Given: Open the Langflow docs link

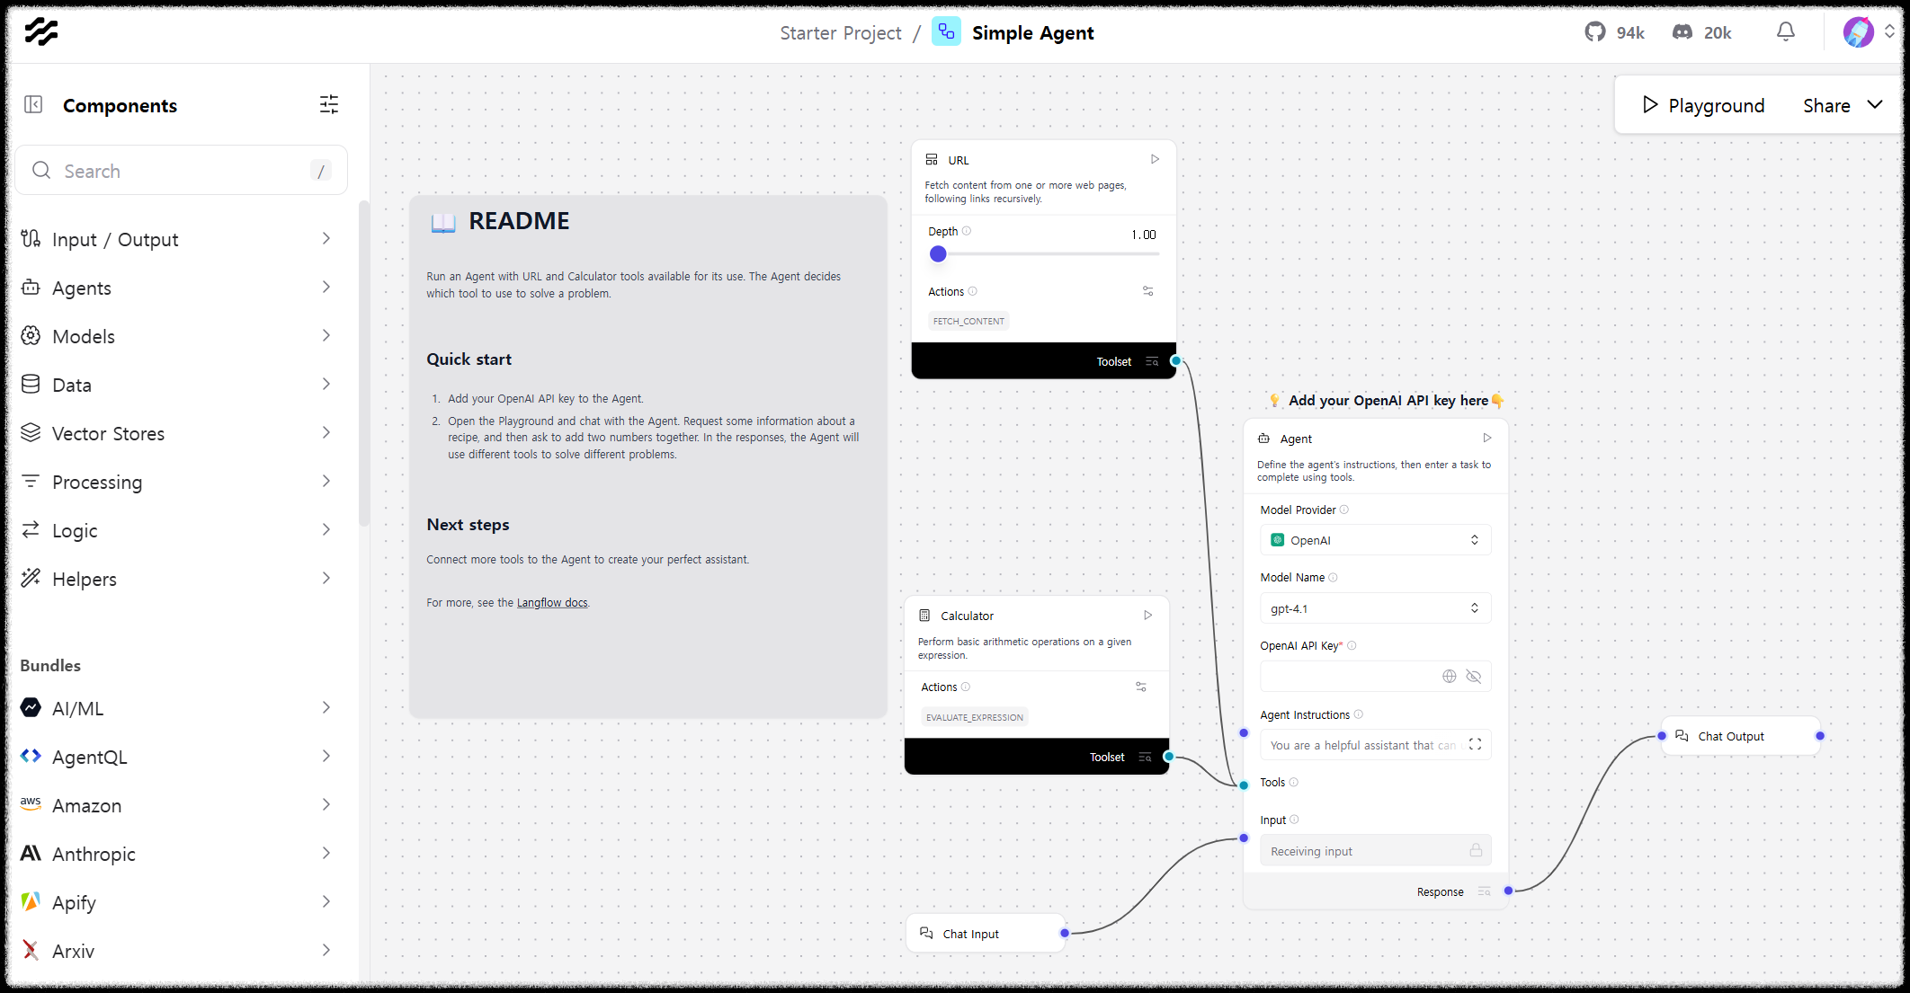Looking at the screenshot, I should tap(552, 603).
